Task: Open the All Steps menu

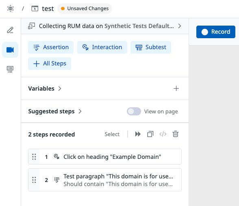Action: pyautogui.click(x=50, y=63)
